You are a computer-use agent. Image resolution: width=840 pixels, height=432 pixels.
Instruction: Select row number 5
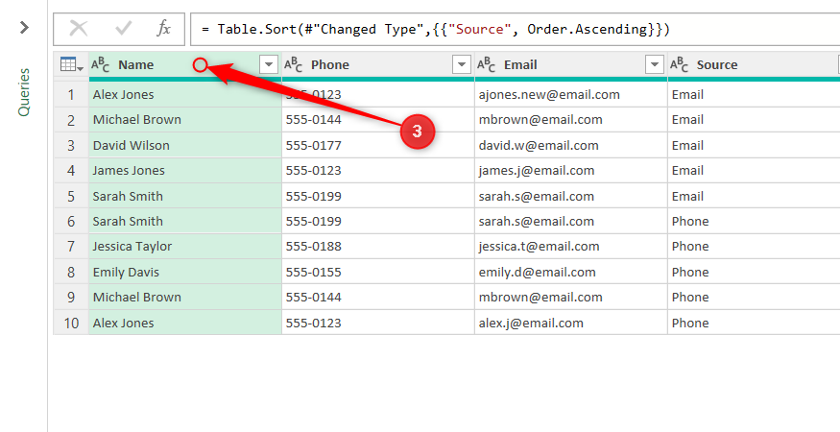coord(71,196)
